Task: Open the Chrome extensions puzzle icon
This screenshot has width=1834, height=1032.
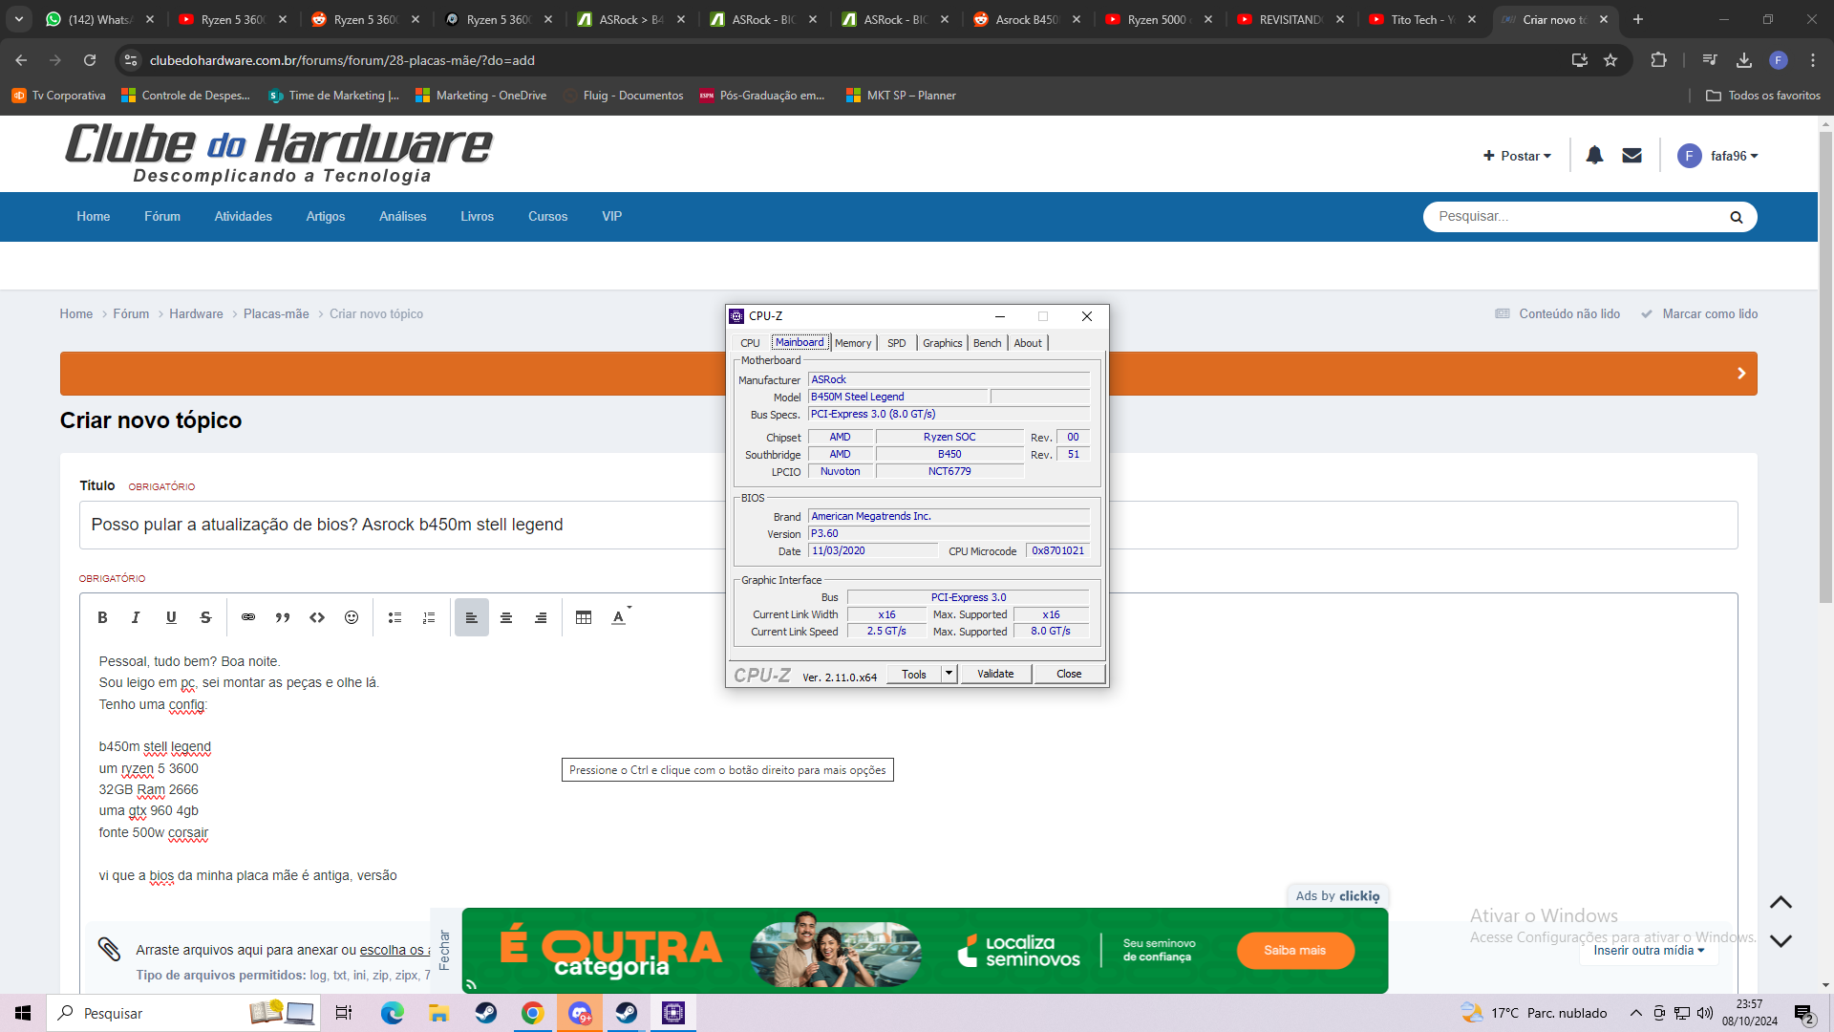Action: [1658, 60]
